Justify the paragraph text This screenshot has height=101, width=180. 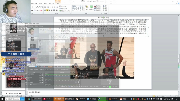(x=52, y=10)
